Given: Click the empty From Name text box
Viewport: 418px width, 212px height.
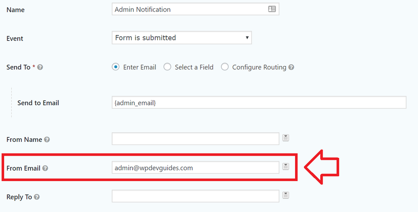Looking at the screenshot, I should point(195,139).
